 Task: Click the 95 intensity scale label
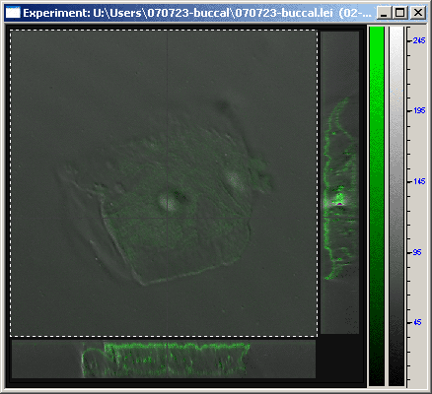417,252
